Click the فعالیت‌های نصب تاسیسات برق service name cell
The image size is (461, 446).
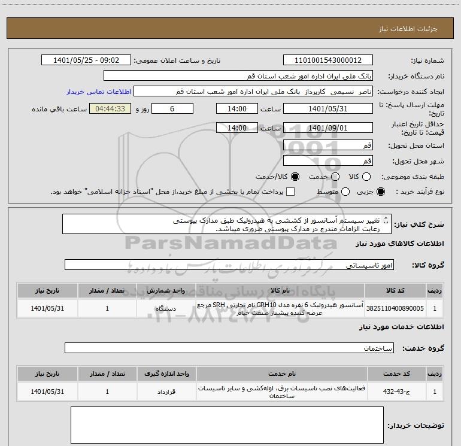281,392
